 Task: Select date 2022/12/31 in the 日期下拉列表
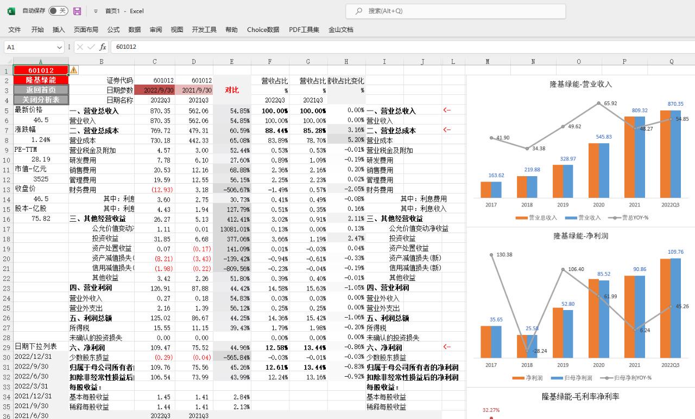(41, 357)
